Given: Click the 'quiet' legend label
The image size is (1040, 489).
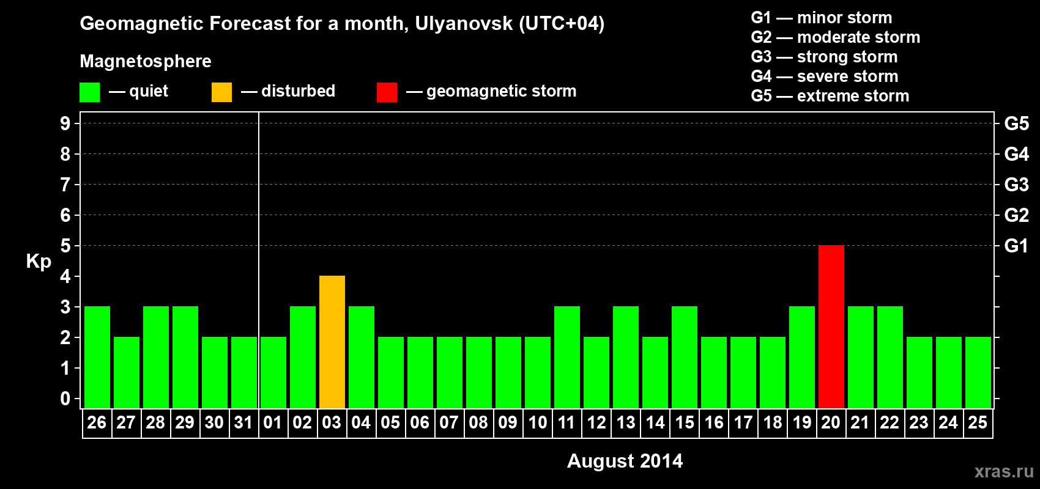Looking at the screenshot, I should (149, 91).
